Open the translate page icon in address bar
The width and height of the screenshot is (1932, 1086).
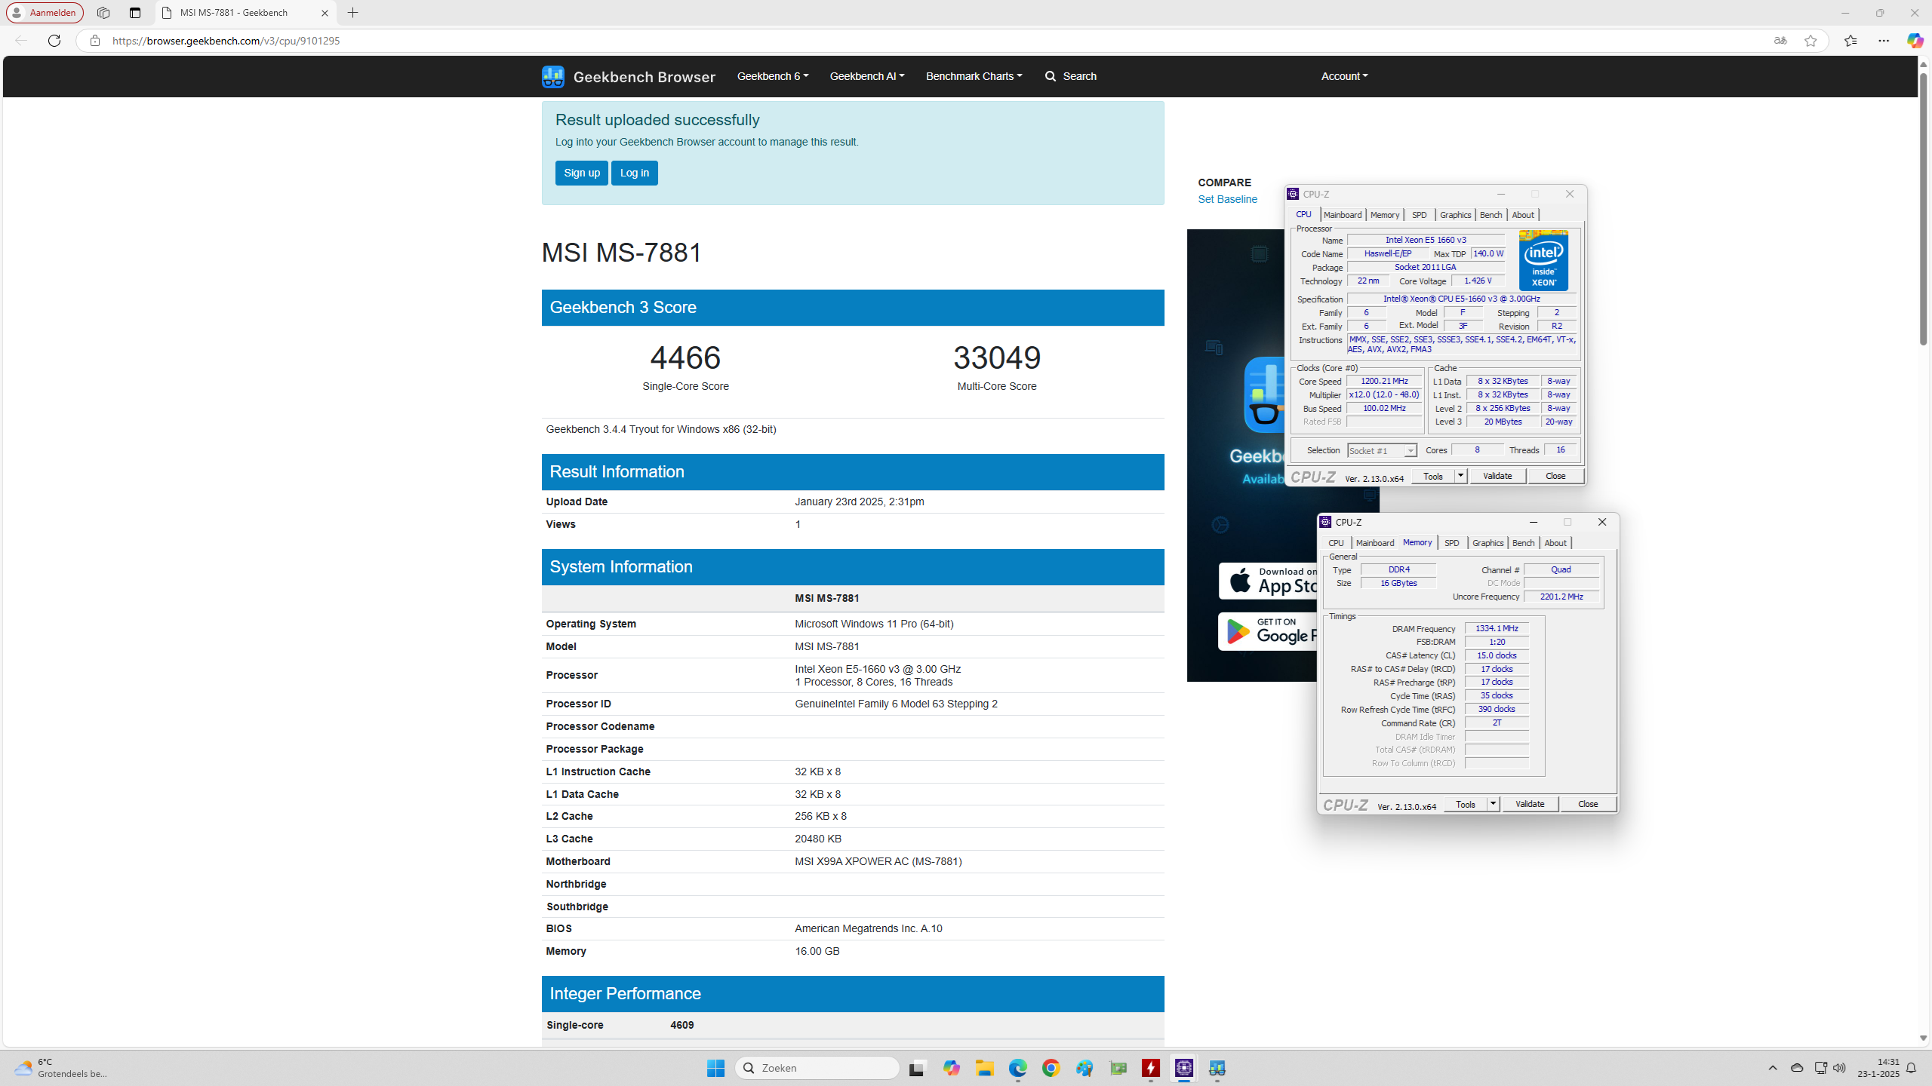(1780, 41)
